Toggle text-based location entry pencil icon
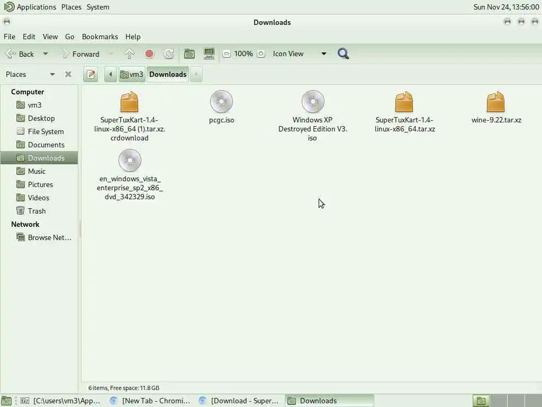 [x=91, y=74]
